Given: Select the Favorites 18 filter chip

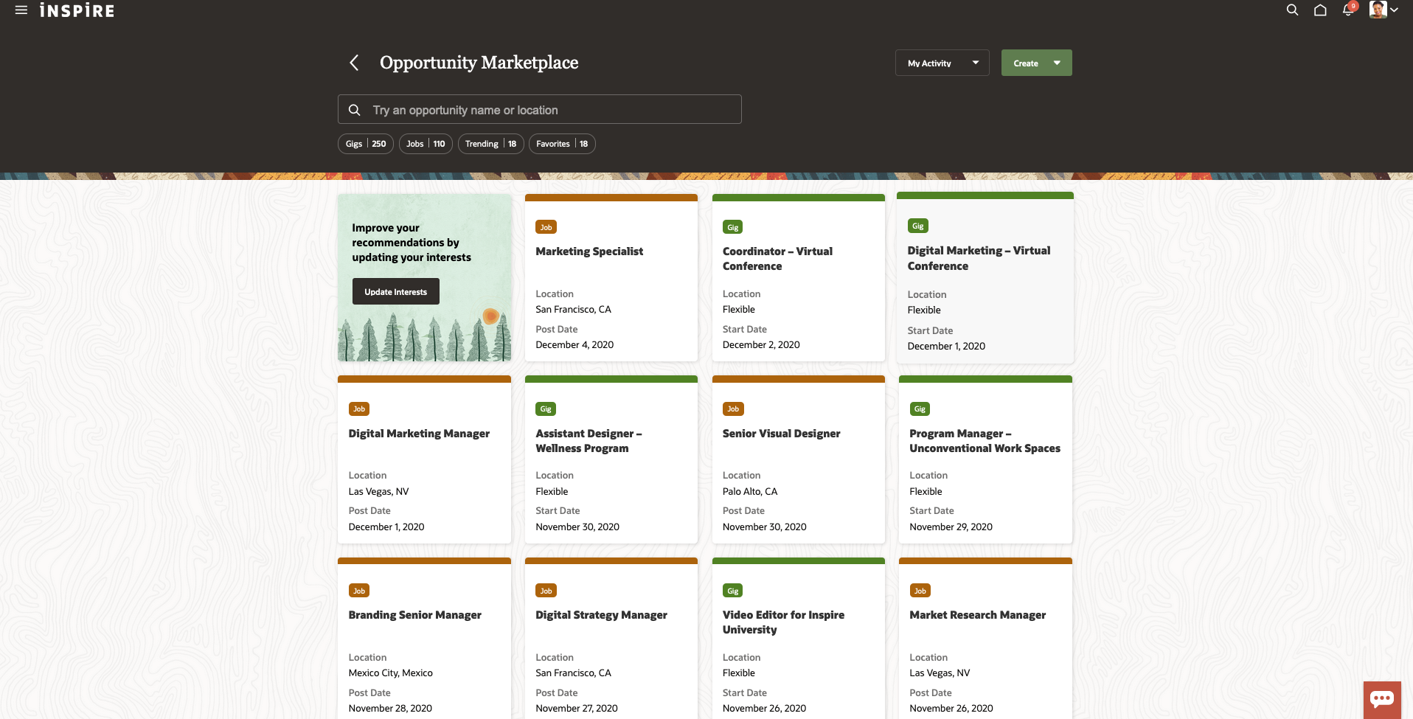Looking at the screenshot, I should coord(561,144).
